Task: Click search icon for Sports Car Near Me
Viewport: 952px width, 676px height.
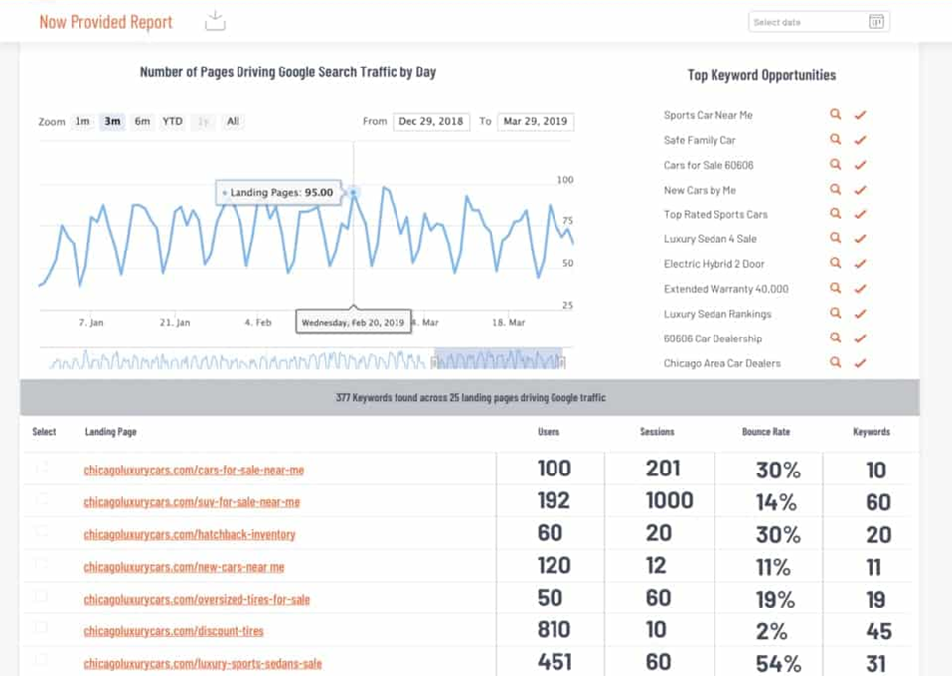Action: click(x=836, y=115)
